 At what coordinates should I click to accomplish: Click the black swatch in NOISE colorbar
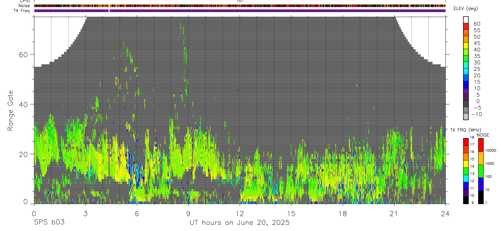(x=481, y=197)
